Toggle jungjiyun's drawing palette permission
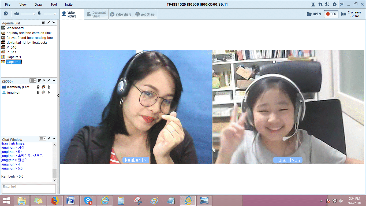Image resolution: width=366 pixels, height=206 pixels. pos(43,92)
